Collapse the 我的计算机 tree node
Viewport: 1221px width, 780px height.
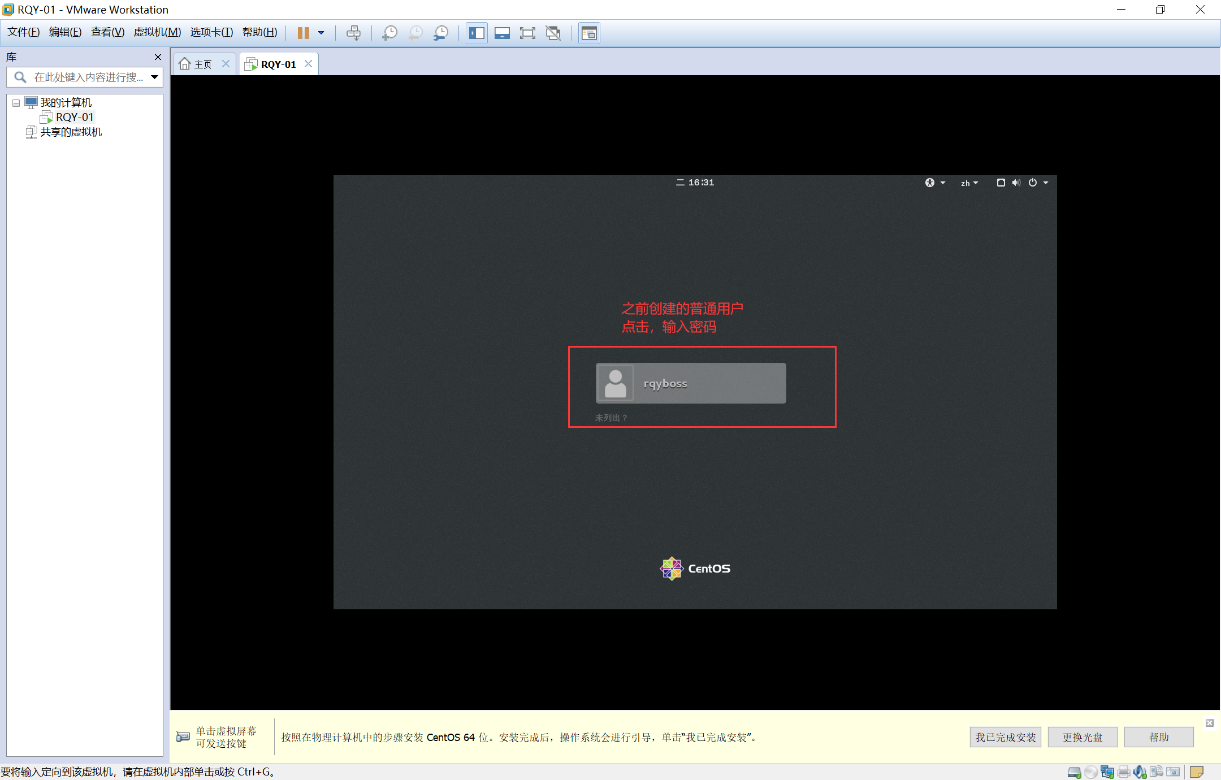coord(16,103)
